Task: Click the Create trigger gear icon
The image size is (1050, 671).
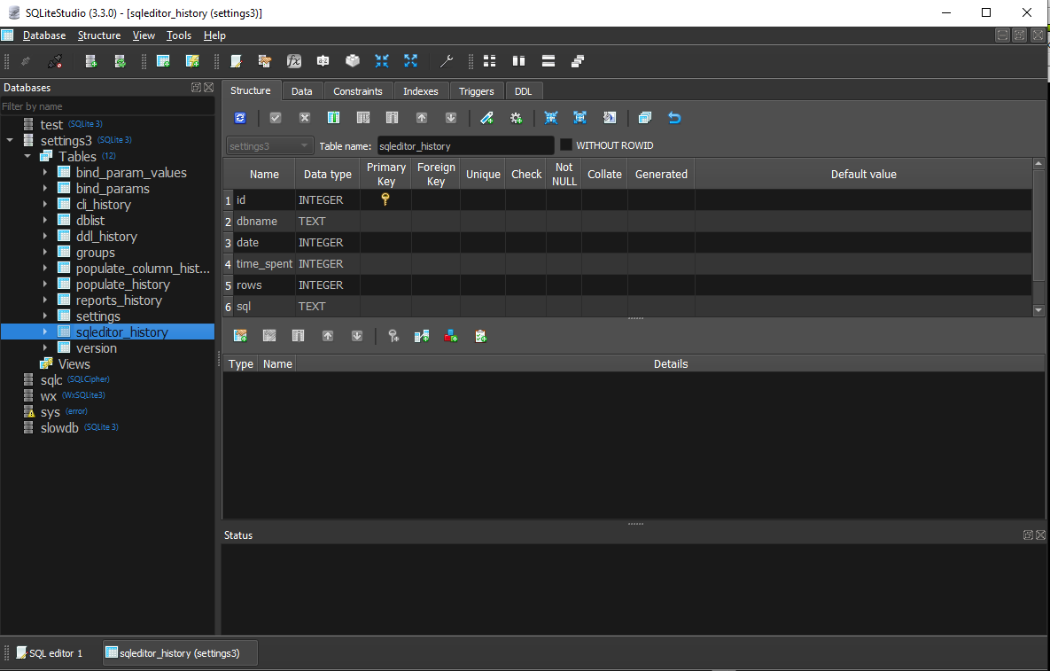Action: (x=516, y=118)
